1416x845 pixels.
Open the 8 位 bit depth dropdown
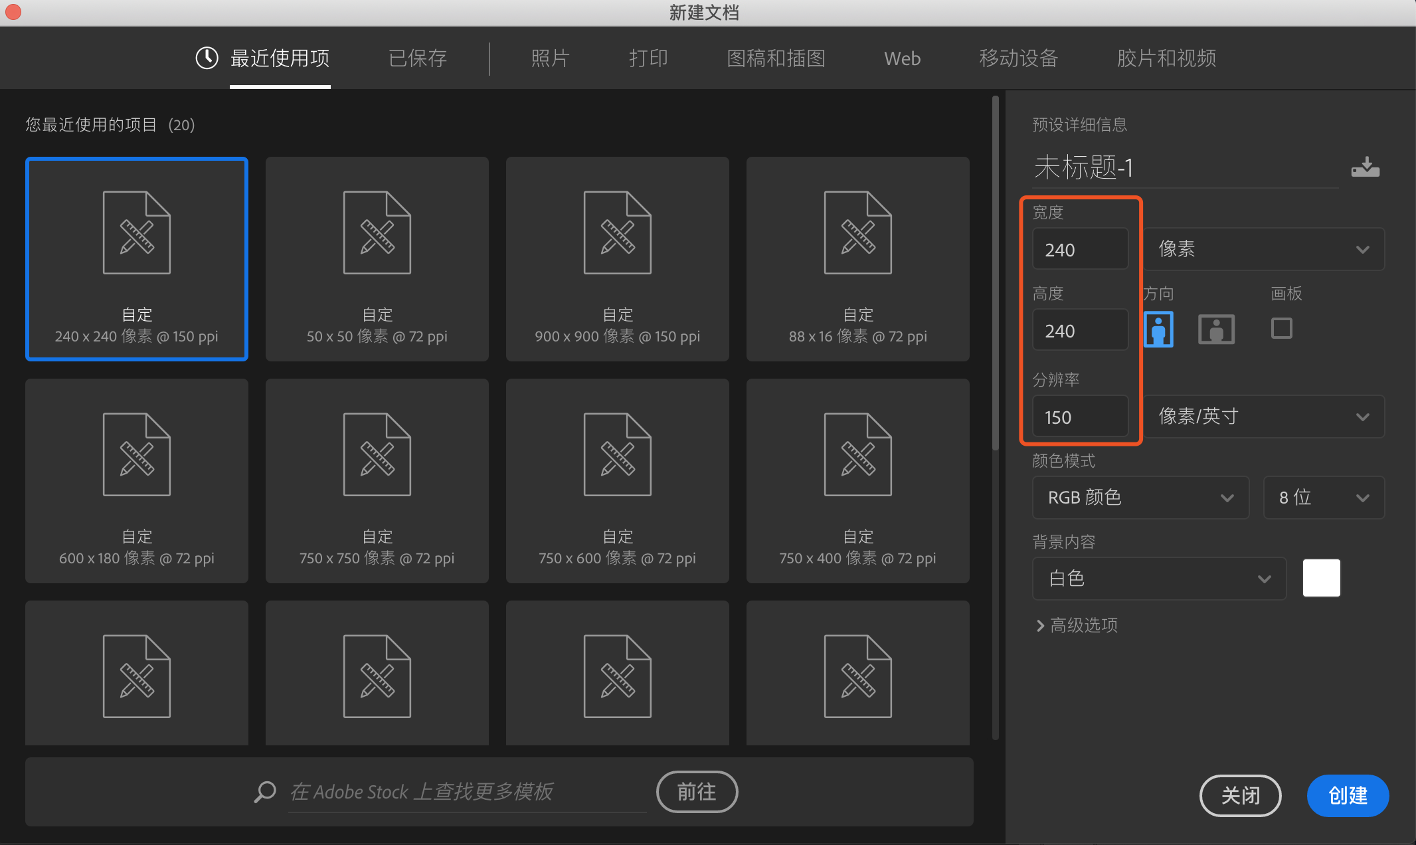[1323, 498]
